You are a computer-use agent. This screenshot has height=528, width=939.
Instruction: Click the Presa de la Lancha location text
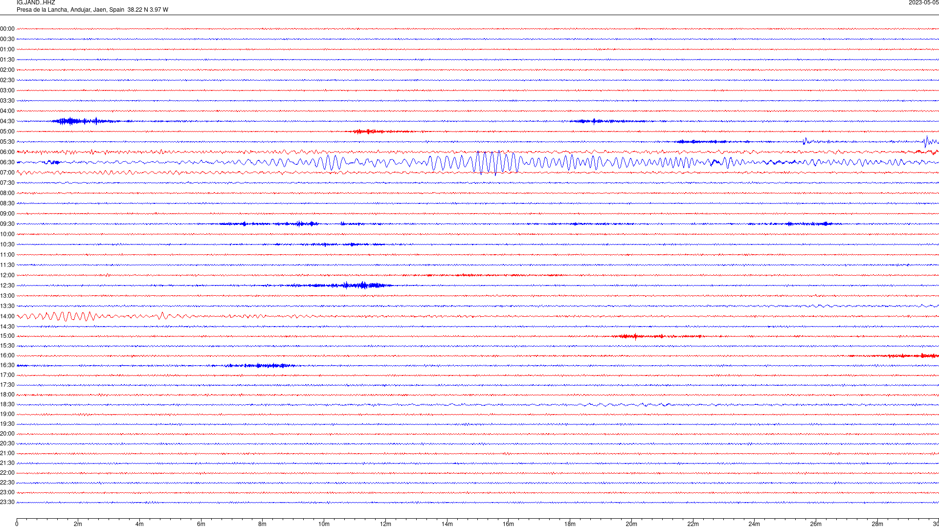pos(92,10)
